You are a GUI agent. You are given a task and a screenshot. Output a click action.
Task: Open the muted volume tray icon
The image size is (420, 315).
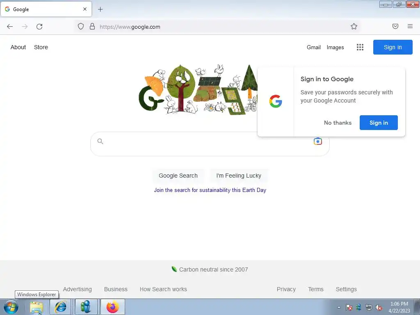point(379,307)
